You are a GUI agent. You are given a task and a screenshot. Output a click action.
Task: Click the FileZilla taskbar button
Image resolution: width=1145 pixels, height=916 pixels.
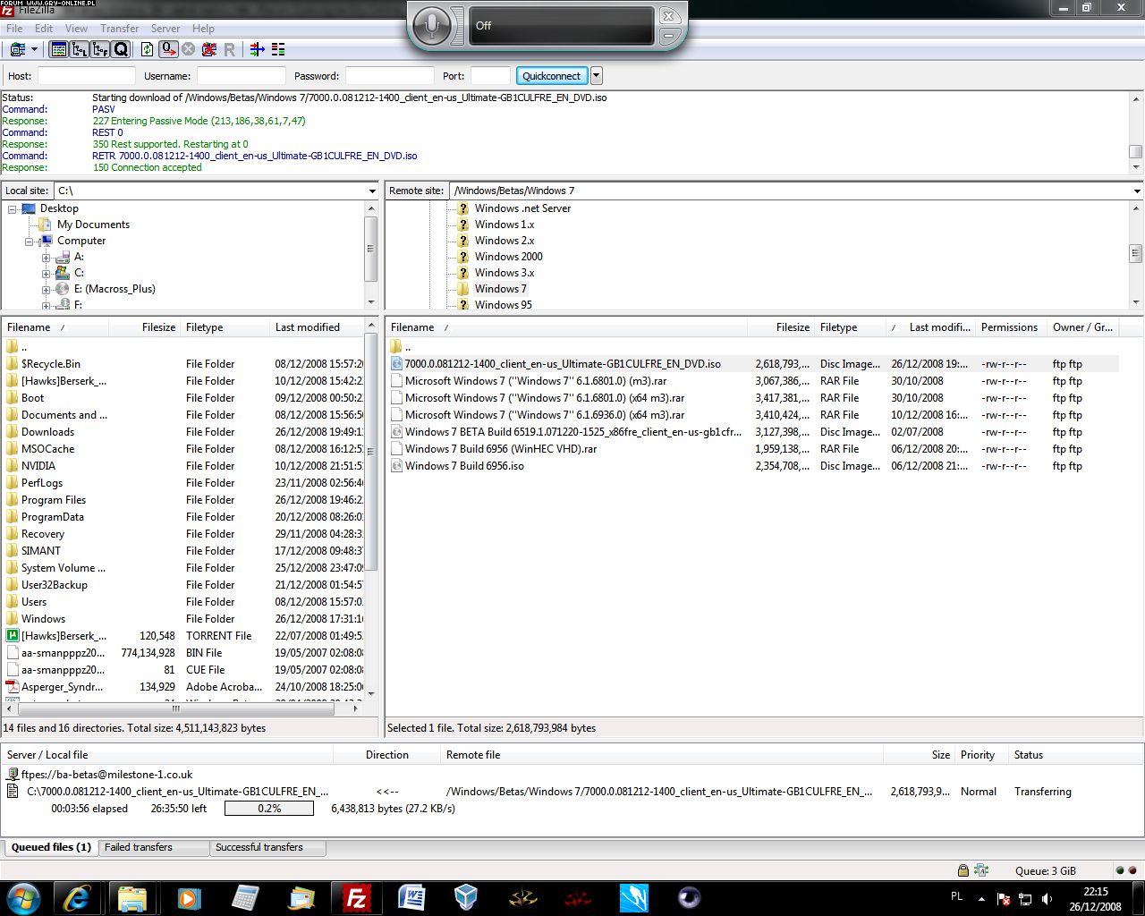356,897
